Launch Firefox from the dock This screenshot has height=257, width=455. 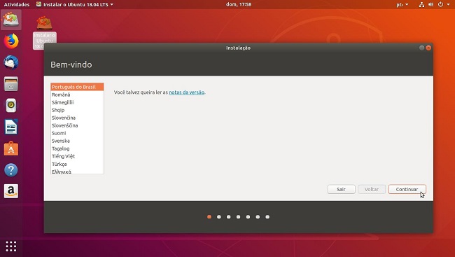(11, 41)
